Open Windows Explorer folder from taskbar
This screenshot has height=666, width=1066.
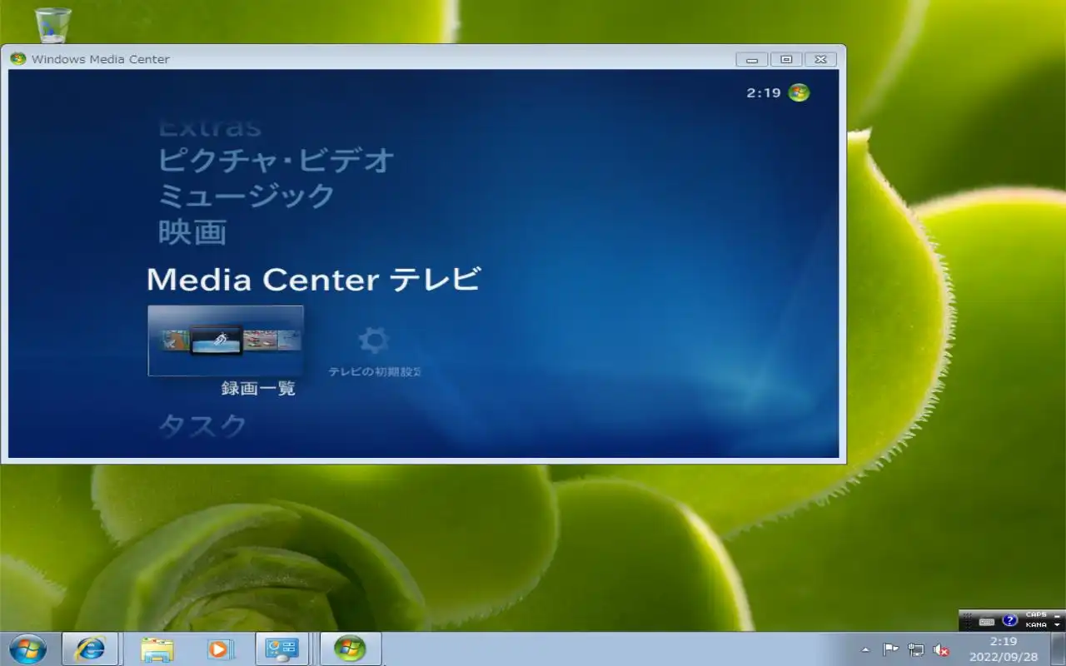[157, 649]
